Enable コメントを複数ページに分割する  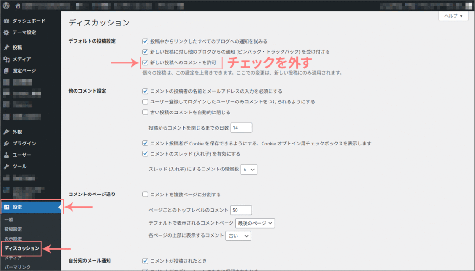[x=145, y=195]
